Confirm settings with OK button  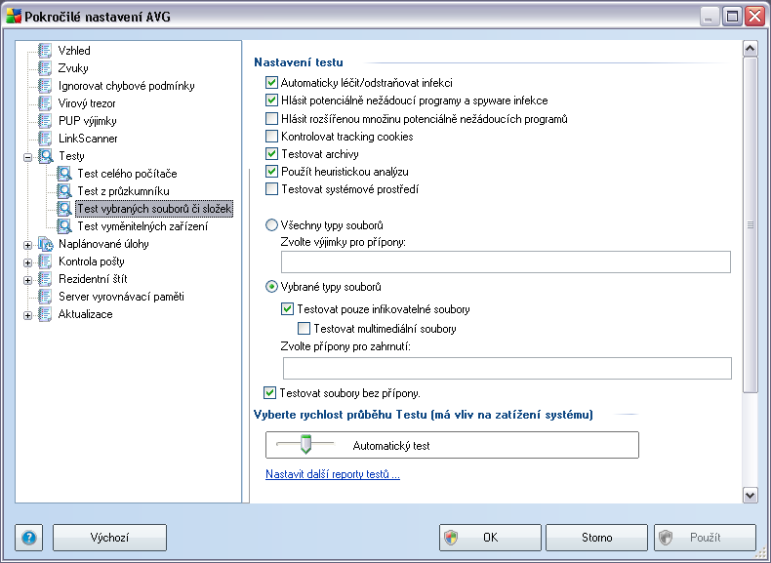point(490,538)
